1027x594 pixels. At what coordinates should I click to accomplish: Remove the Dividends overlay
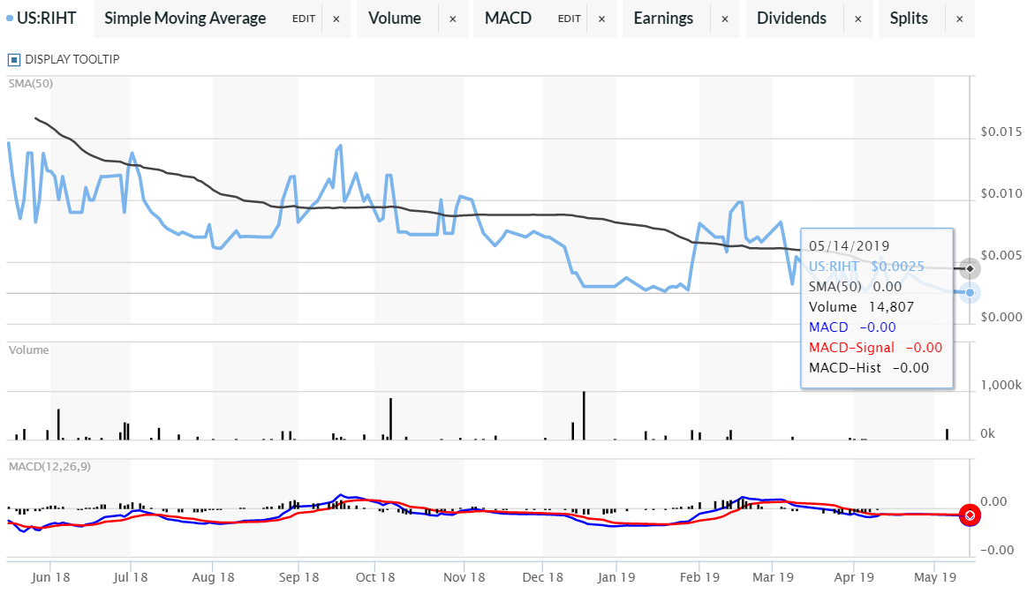(857, 19)
